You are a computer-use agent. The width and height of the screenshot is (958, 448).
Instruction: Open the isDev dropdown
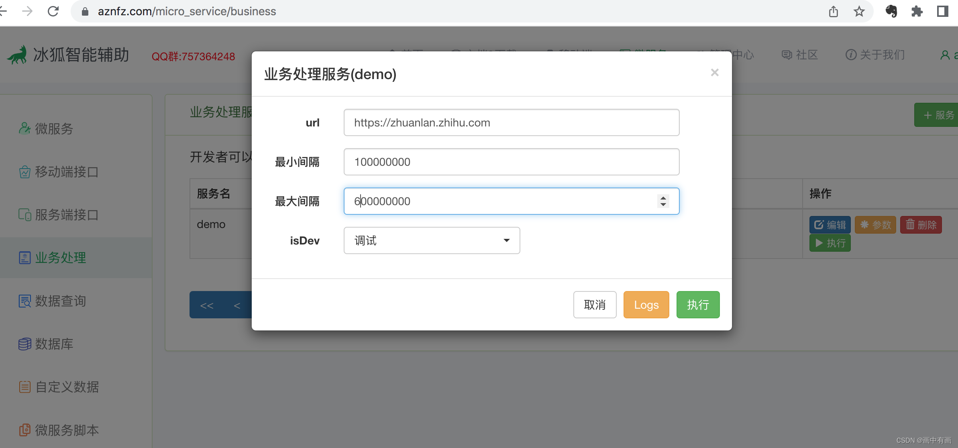(x=432, y=240)
